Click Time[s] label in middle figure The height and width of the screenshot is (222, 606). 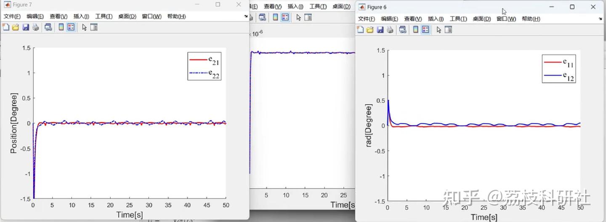click(343, 205)
